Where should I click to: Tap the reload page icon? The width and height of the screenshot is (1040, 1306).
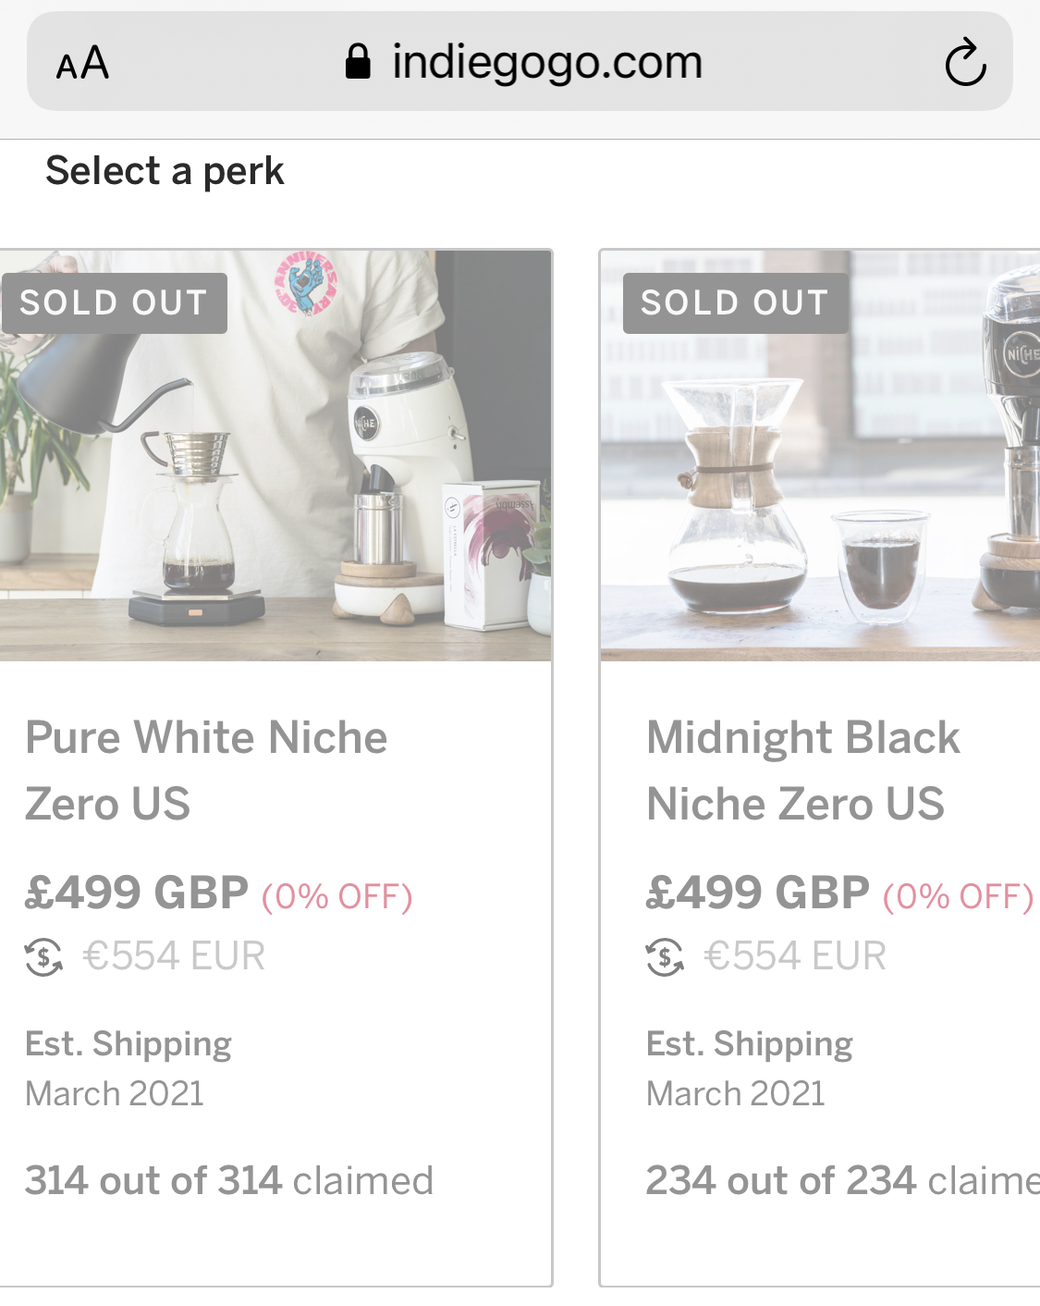pos(965,62)
